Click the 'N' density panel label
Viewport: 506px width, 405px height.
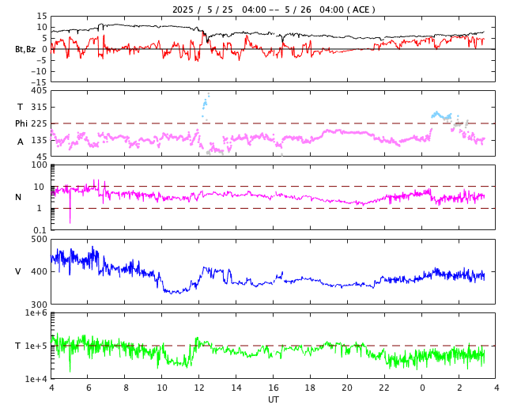[x=18, y=197]
